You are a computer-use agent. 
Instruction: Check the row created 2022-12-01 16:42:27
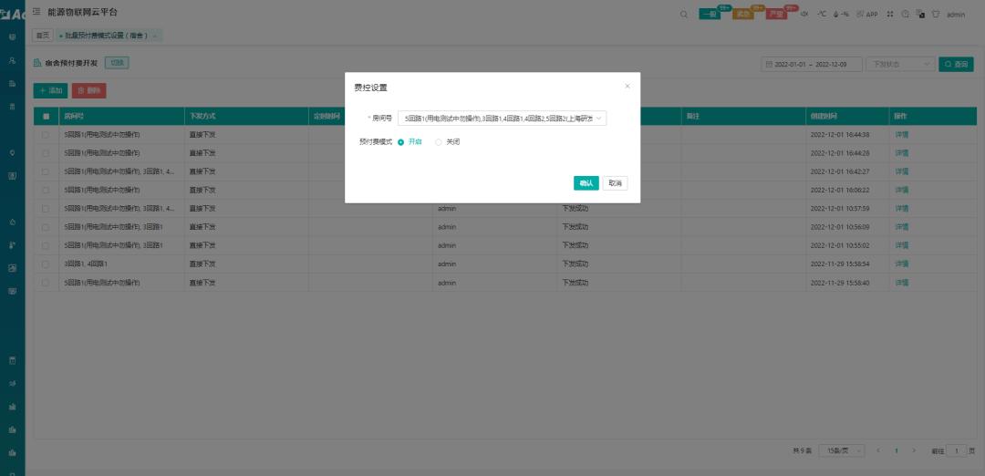click(x=46, y=171)
